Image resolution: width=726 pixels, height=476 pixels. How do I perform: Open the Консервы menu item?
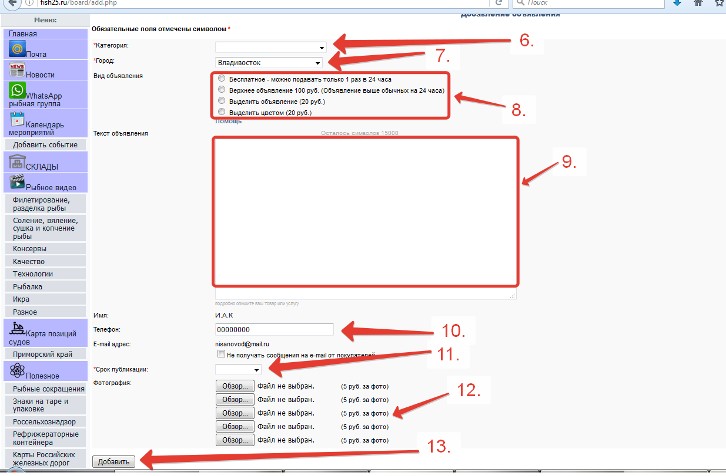click(x=29, y=249)
